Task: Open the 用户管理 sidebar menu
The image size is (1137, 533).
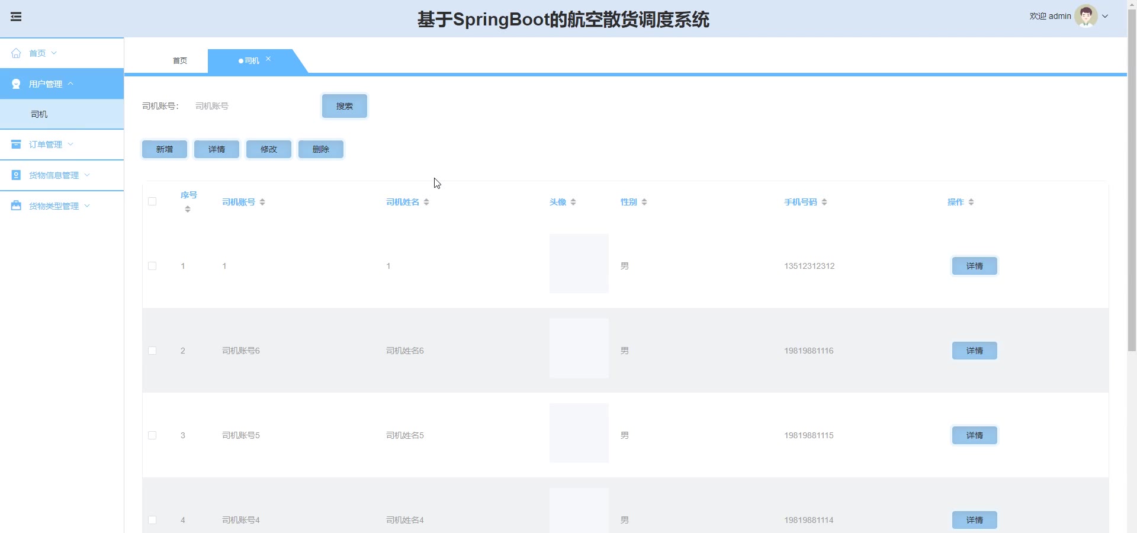Action: pyautogui.click(x=62, y=84)
